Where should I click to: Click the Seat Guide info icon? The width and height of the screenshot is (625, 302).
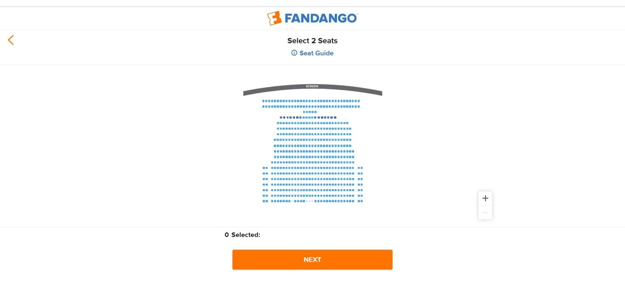(294, 53)
